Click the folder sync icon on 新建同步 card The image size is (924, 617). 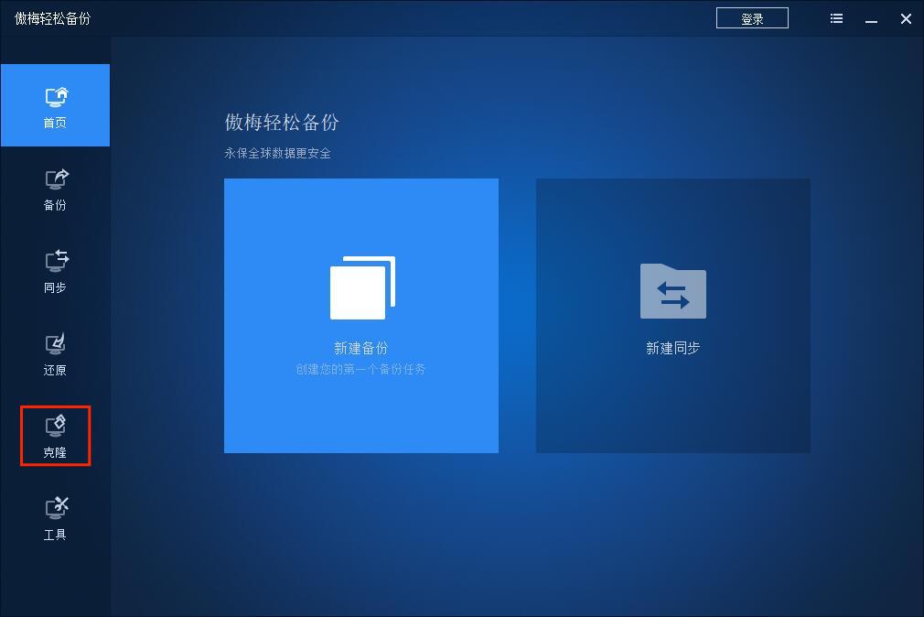pyautogui.click(x=672, y=291)
